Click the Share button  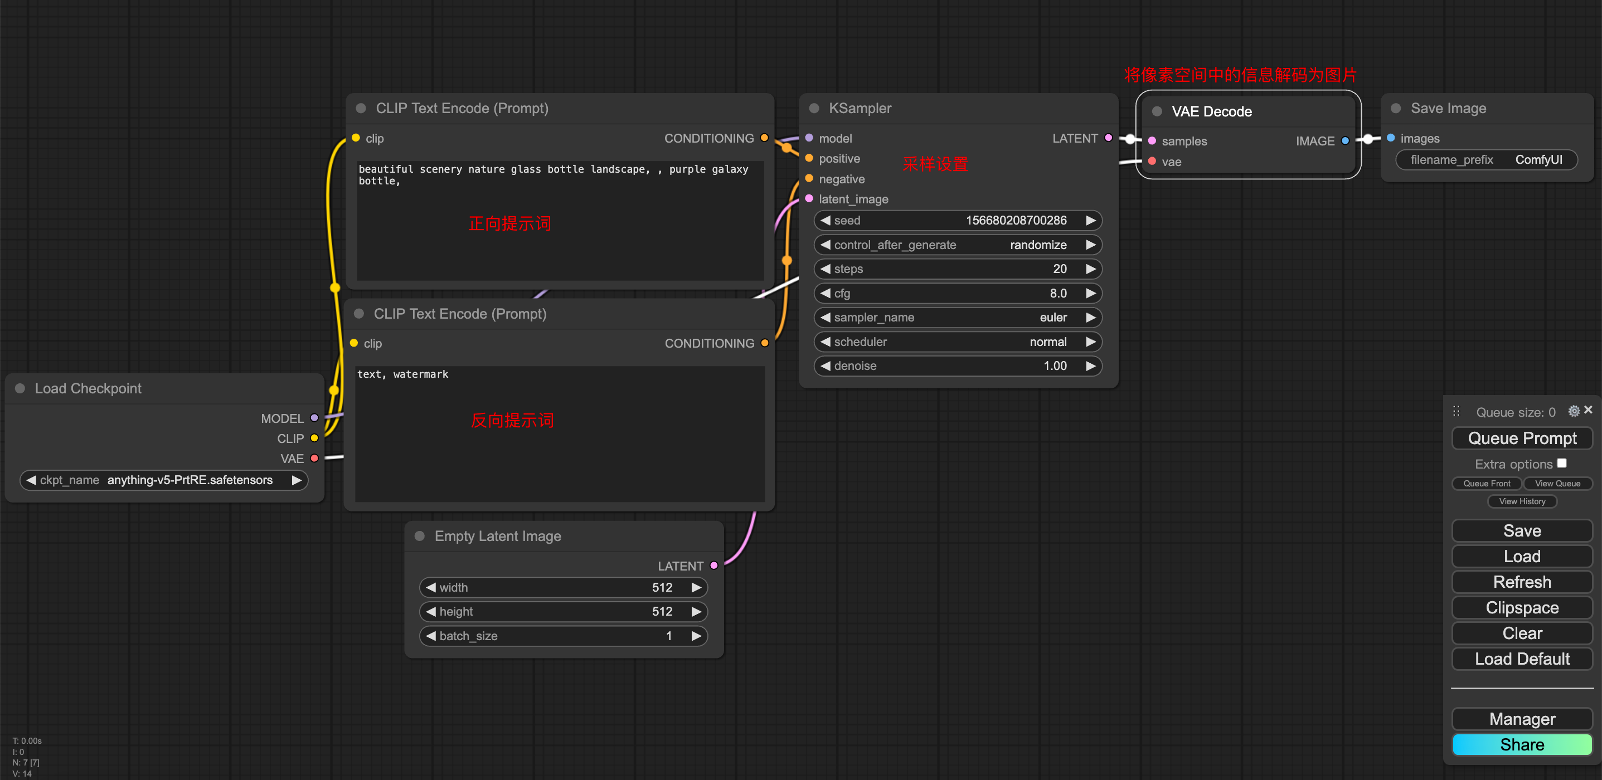tap(1522, 744)
